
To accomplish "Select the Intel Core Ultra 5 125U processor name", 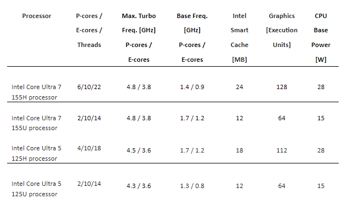I will click(37, 189).
